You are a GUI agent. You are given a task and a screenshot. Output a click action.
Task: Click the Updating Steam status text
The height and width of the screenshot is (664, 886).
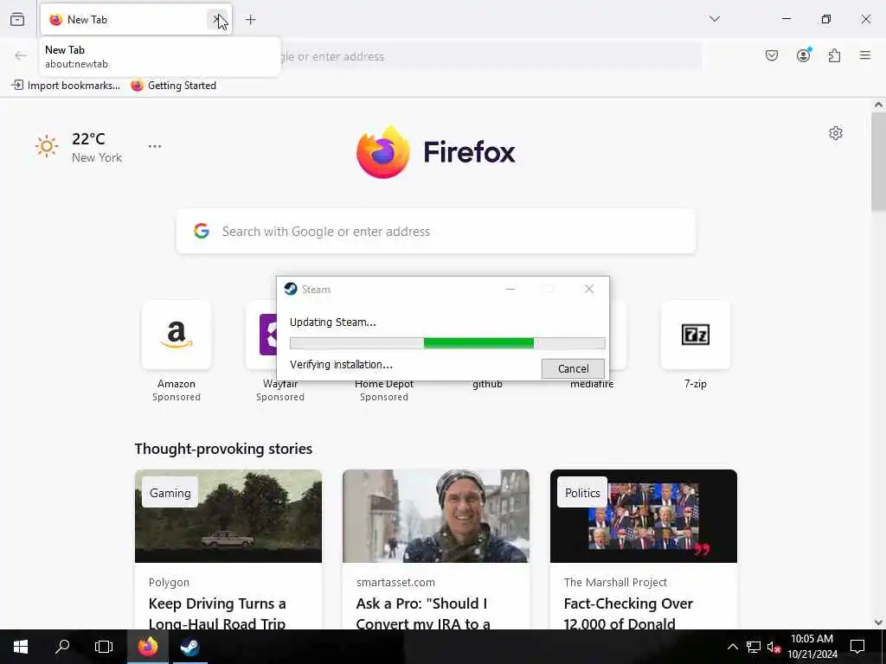point(333,322)
